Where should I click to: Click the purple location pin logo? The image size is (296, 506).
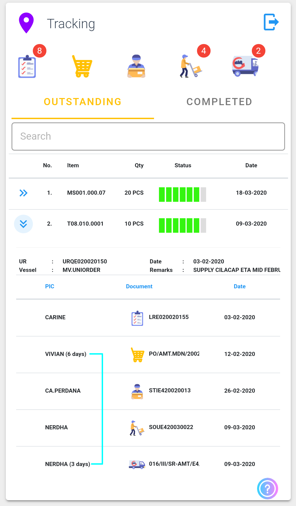(26, 23)
